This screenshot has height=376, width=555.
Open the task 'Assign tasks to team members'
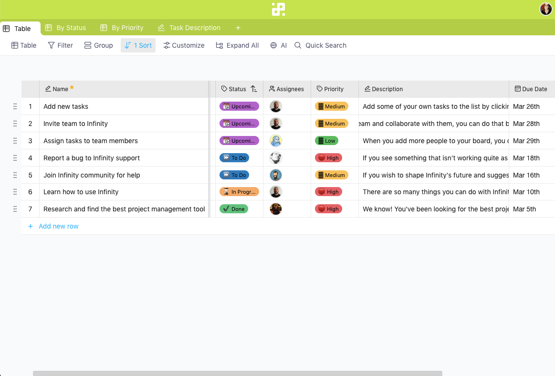91,141
